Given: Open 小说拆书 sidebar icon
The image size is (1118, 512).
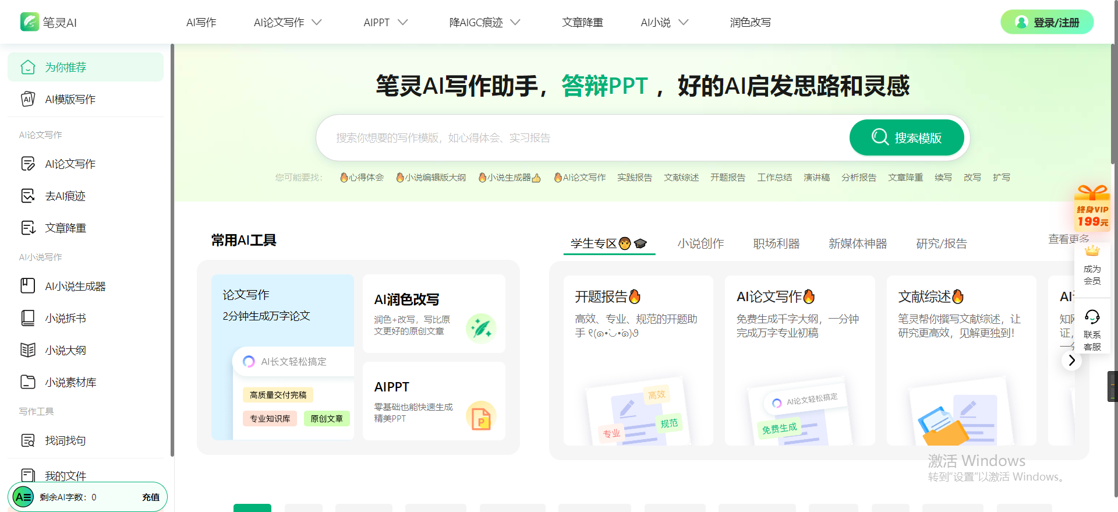Looking at the screenshot, I should tap(28, 318).
